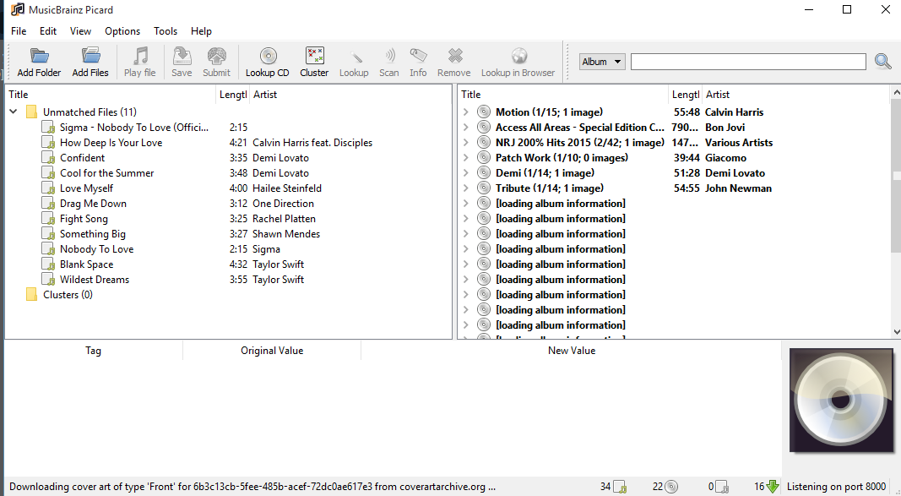The width and height of the screenshot is (901, 496).
Task: Open the Help menu
Action: click(201, 31)
